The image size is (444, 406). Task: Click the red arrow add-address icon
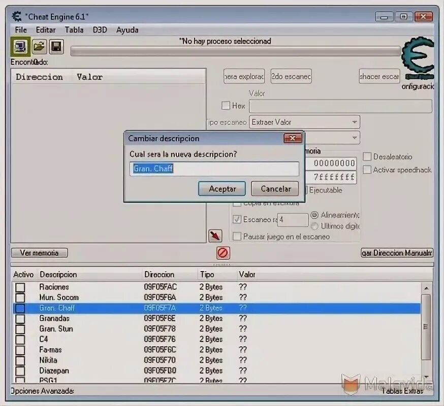coord(215,235)
